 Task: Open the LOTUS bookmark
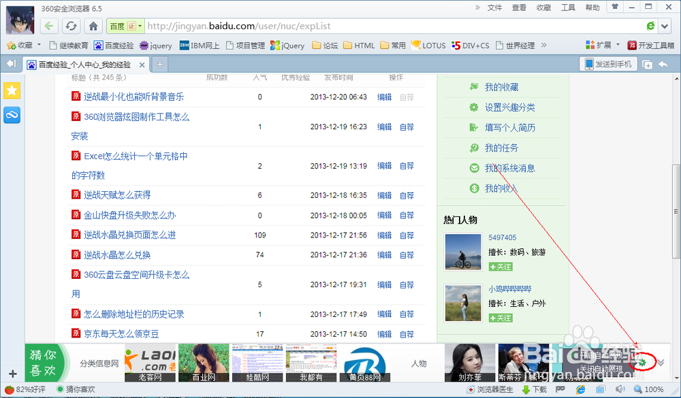coord(428,46)
